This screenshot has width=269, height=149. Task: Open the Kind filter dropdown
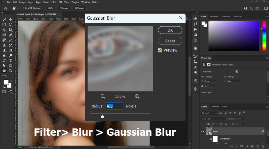coord(209,113)
